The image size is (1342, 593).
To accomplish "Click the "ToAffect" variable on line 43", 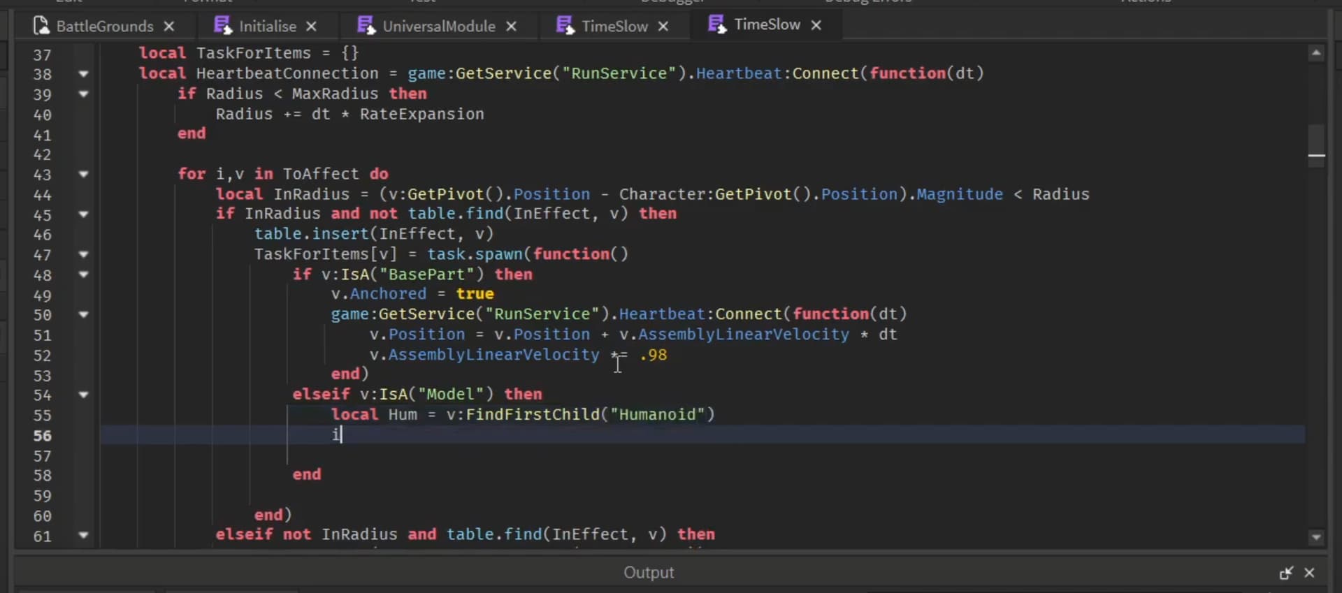I will (321, 174).
